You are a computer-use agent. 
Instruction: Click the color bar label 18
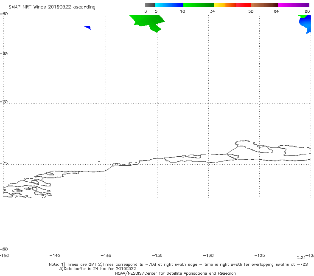click(x=182, y=11)
